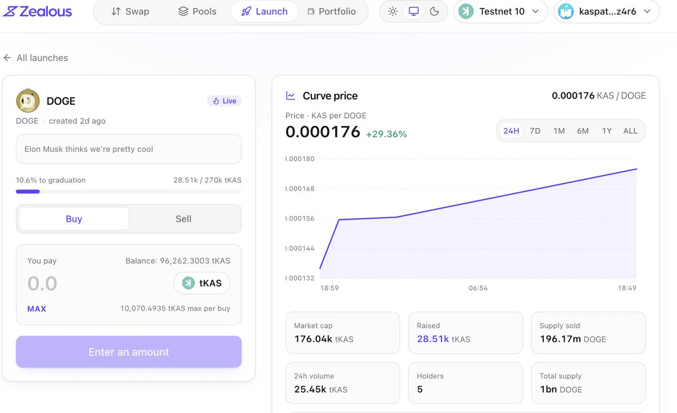The image size is (677, 413).
Task: Click the 10.6% to graduation label
Action: (51, 180)
